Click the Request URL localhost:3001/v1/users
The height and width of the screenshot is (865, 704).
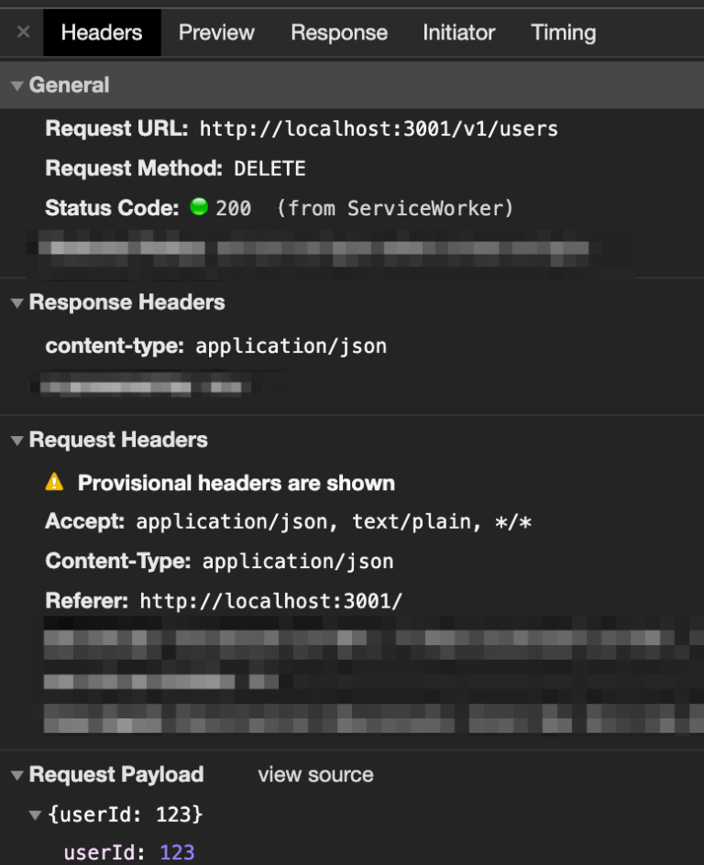(x=378, y=129)
